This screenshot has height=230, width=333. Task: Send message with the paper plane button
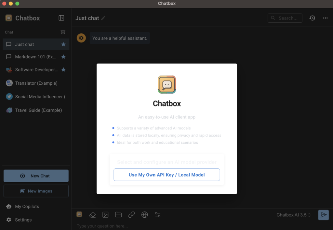tap(323, 215)
